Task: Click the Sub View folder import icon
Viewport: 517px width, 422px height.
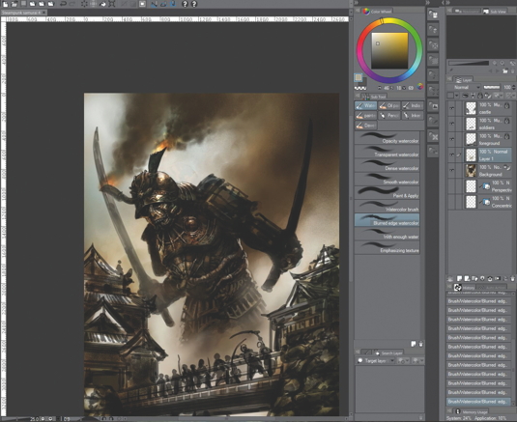Action: pyautogui.click(x=505, y=70)
